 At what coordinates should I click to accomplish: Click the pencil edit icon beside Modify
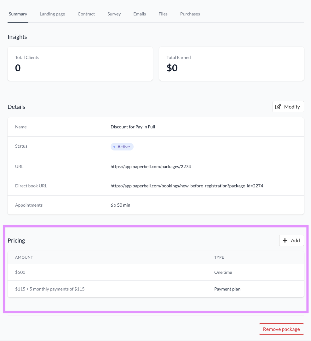click(278, 107)
